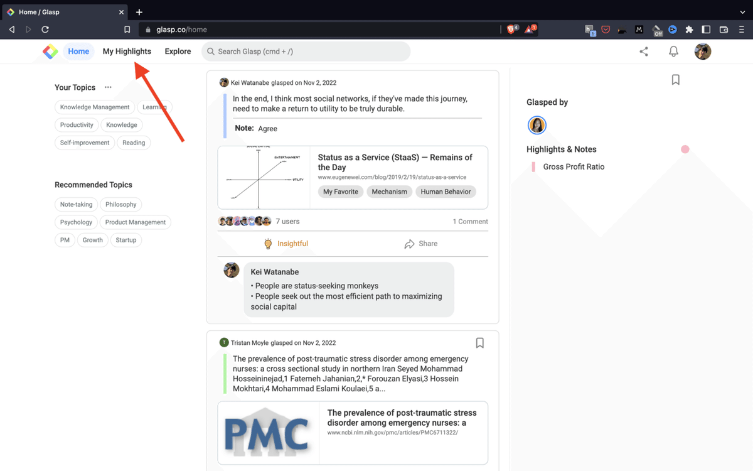
Task: Click the share icon in header
Action: tap(644, 51)
